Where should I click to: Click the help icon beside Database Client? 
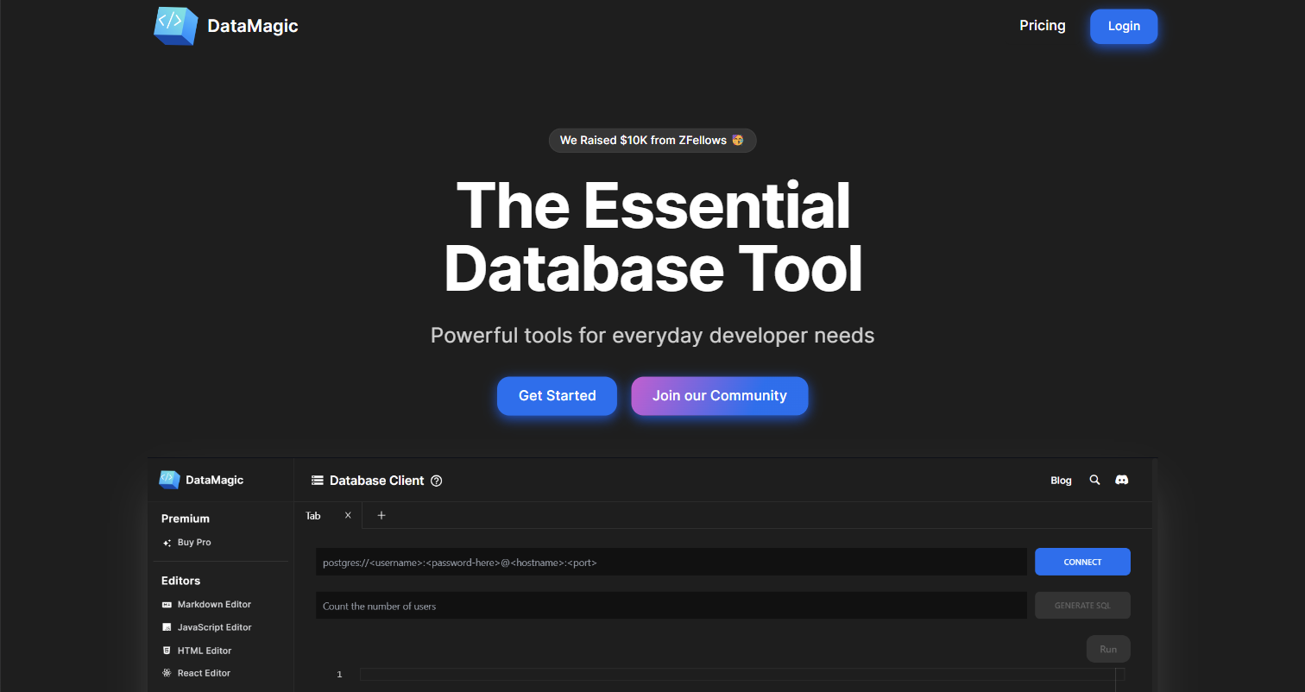point(437,481)
